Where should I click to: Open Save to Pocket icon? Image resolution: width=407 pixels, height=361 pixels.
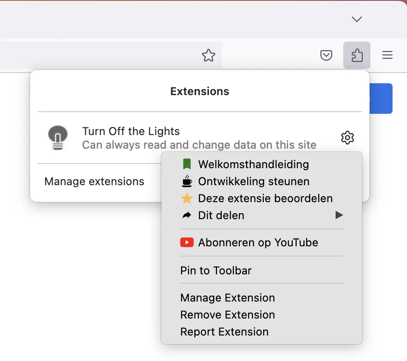tap(326, 55)
